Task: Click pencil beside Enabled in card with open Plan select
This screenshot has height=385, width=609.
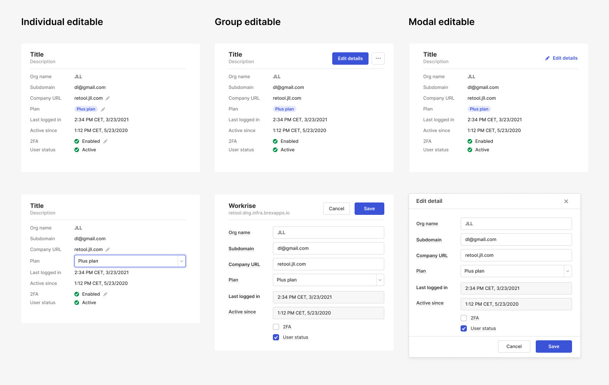Action: pos(106,294)
